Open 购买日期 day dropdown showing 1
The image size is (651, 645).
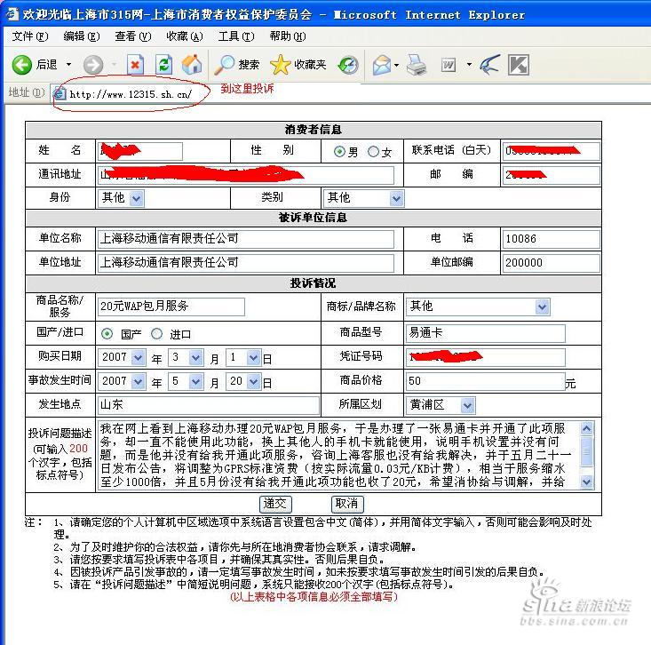tap(243, 358)
